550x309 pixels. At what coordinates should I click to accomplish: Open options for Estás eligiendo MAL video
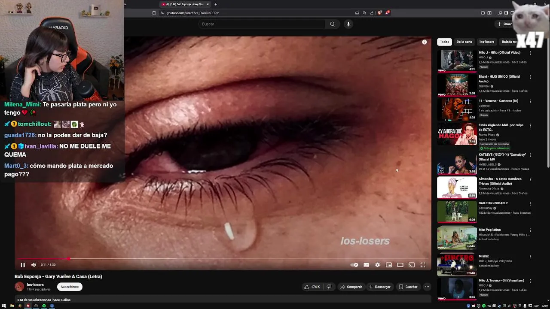click(530, 126)
